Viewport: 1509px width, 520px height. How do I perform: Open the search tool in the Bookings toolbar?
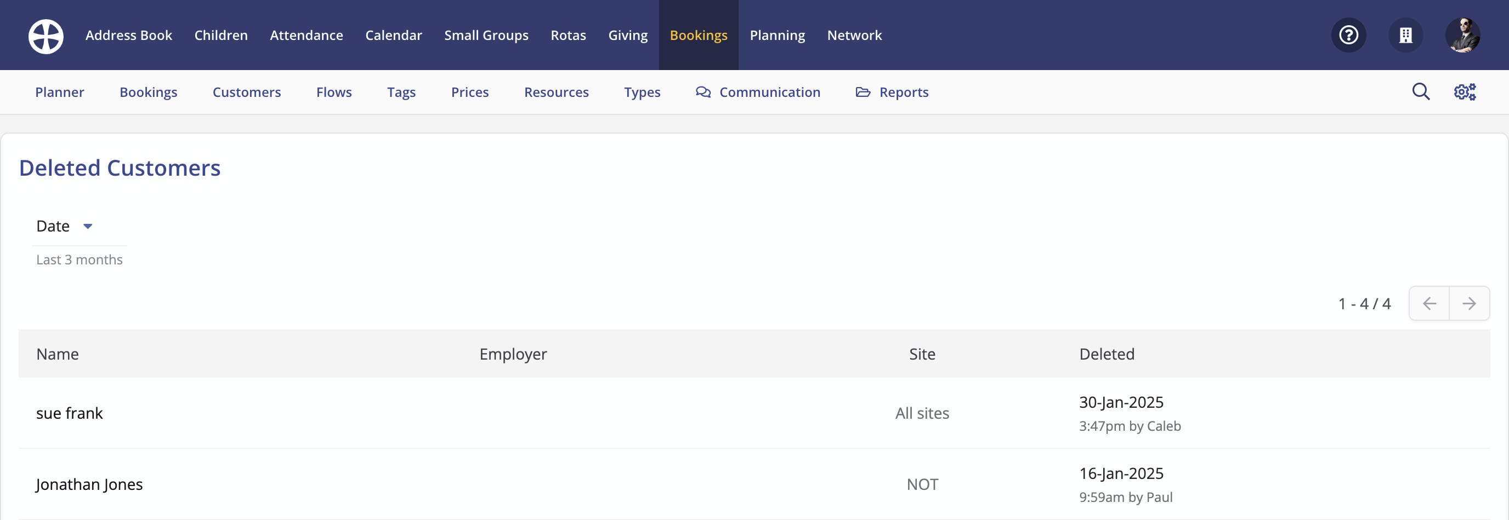(1421, 92)
